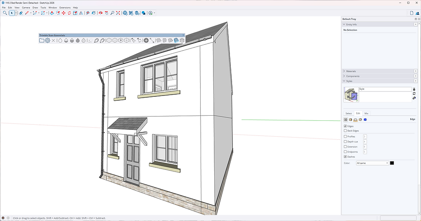421x221 pixels.
Task: Activate the Push/Pull tool
Action: (52, 13)
